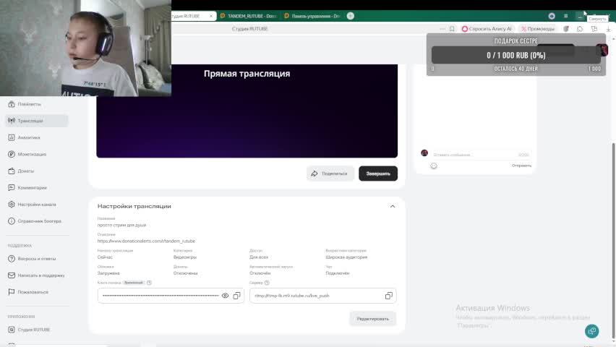Open browser downloads icon
The width and height of the screenshot is (616, 347).
point(608,29)
